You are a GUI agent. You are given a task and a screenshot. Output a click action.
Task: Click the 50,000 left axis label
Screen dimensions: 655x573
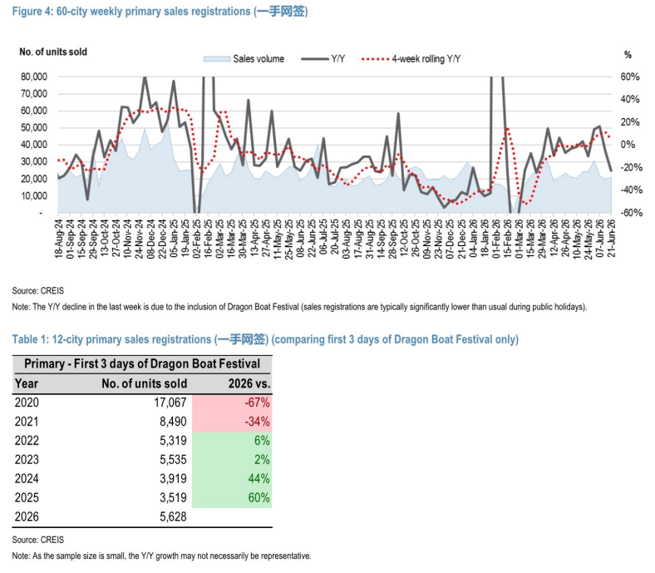[x=33, y=128]
